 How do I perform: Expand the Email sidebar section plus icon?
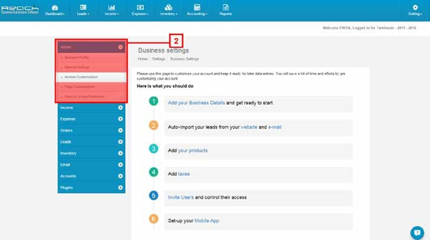pos(120,165)
